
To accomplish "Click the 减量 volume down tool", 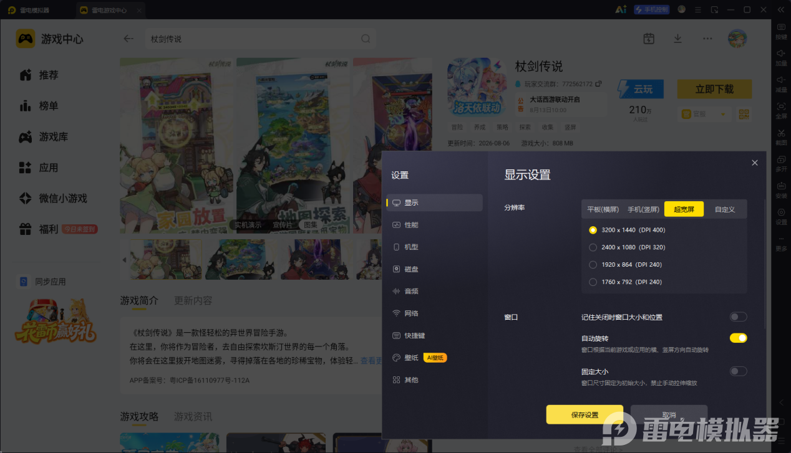I will (781, 84).
